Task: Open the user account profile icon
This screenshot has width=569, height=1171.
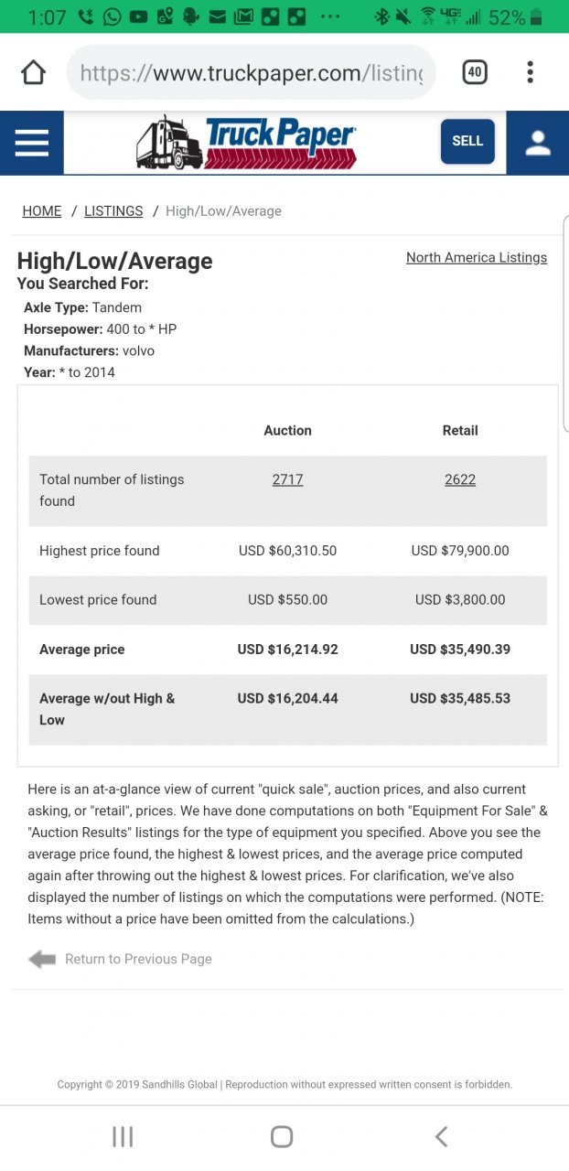Action: pos(538,142)
